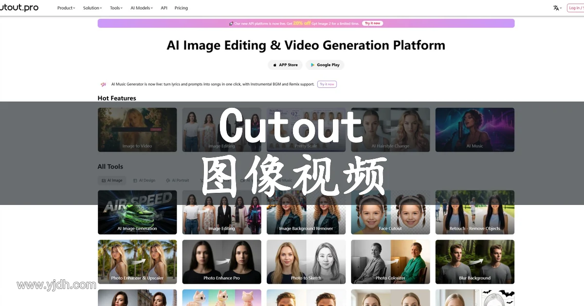Click the Hot Features heading
Viewport: 584px width, 306px height.
(x=117, y=98)
